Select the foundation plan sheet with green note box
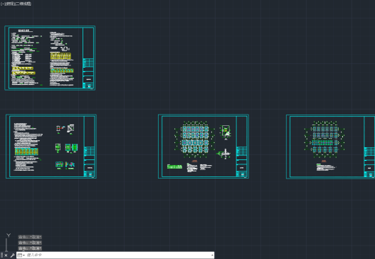 tap(204, 147)
